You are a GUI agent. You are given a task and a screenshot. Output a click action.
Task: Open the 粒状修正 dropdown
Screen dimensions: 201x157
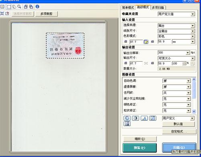point(176,111)
